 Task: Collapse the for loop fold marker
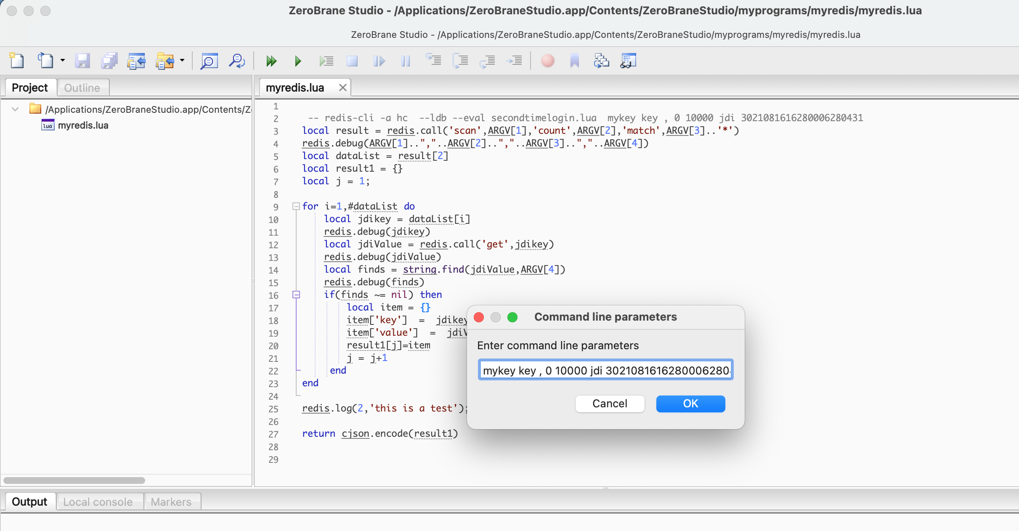[296, 206]
